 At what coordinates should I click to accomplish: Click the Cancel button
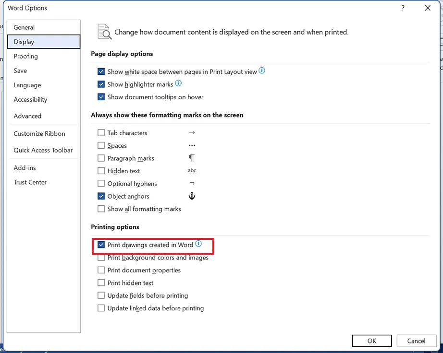coord(416,341)
